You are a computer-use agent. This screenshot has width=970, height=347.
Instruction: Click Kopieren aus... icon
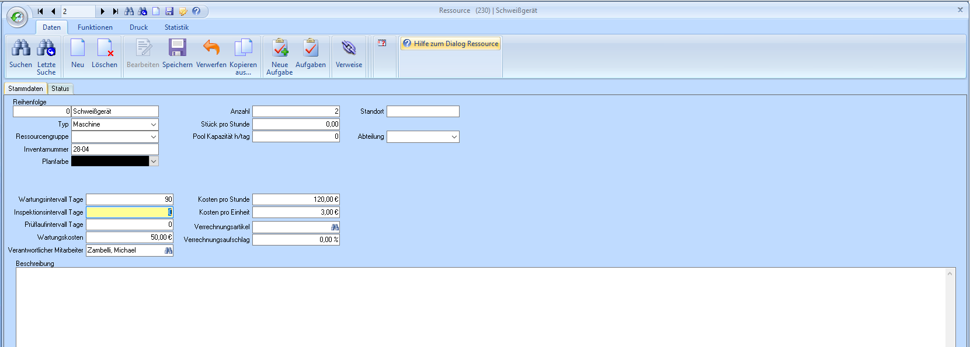243,48
